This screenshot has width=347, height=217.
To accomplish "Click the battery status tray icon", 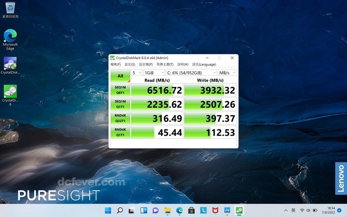I will tap(315, 211).
